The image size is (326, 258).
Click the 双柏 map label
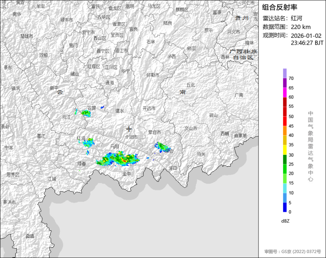pos(44,55)
